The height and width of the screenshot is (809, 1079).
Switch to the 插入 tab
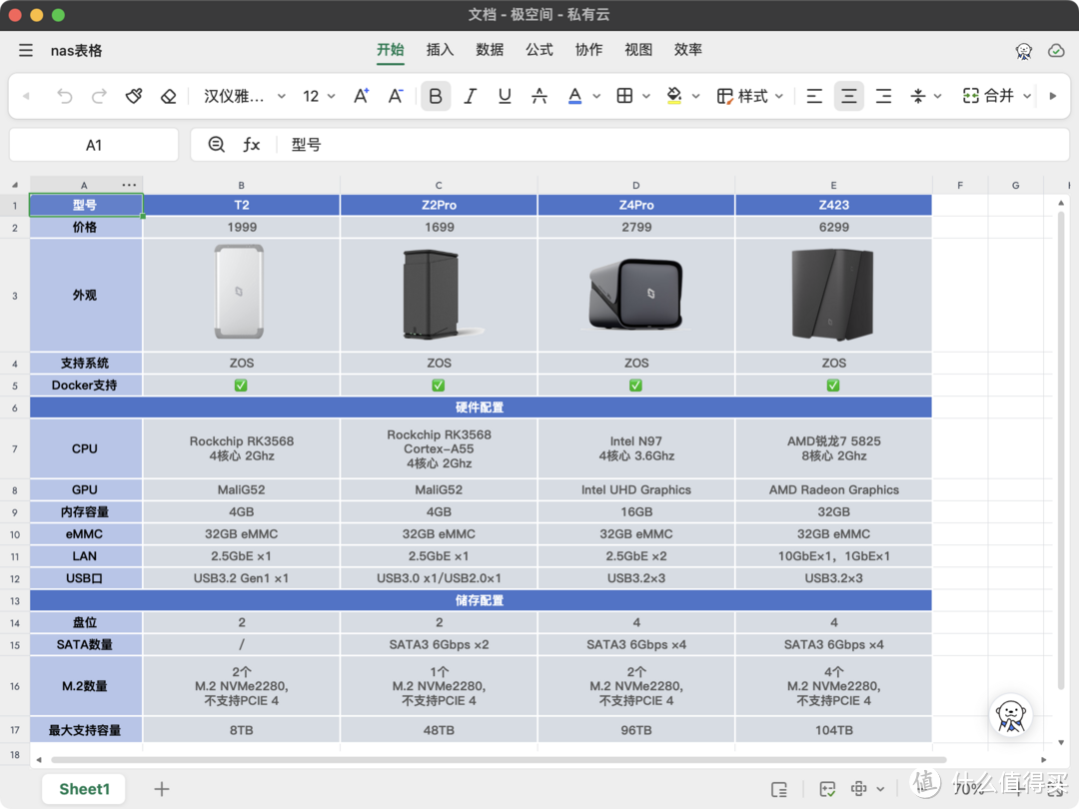[440, 50]
